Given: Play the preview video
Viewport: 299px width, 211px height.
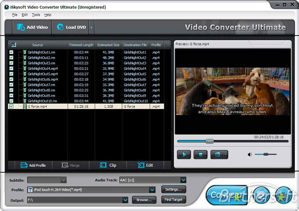Looking at the screenshot, I should [x=184, y=155].
